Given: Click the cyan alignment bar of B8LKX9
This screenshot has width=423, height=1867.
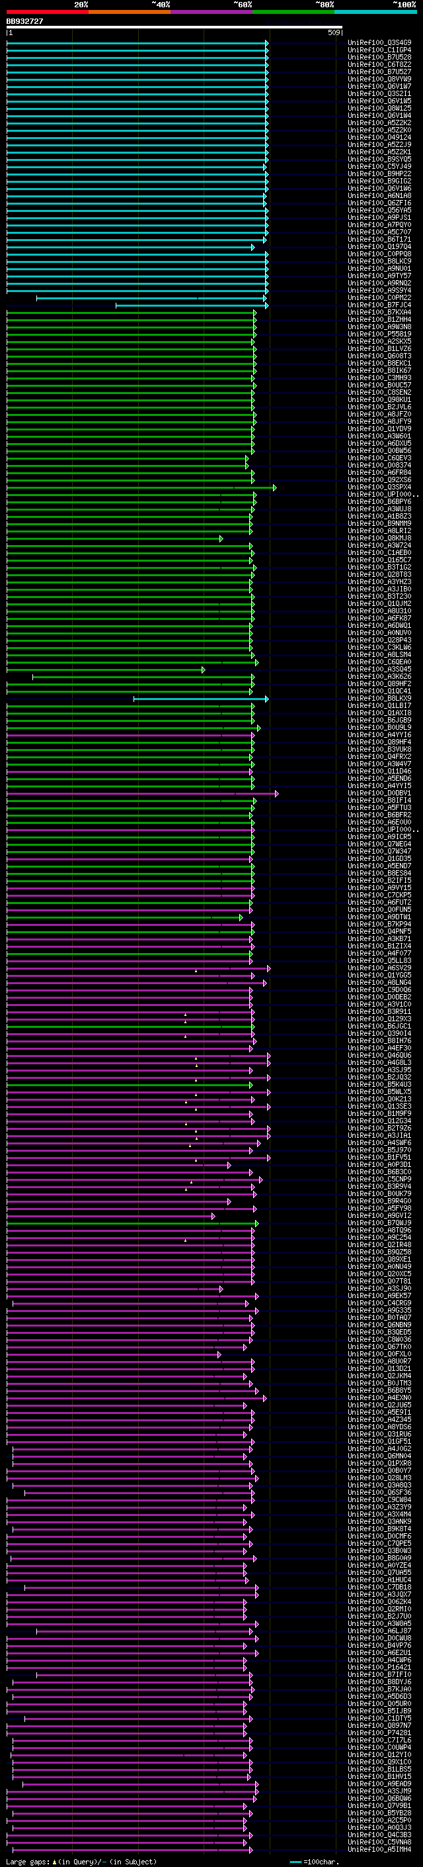Looking at the screenshot, I should pos(201,699).
